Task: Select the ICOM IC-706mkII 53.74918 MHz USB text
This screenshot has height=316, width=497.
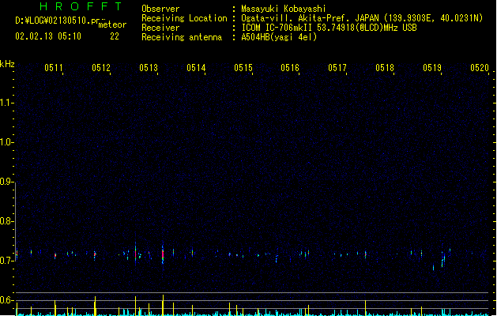Action: click(x=329, y=28)
